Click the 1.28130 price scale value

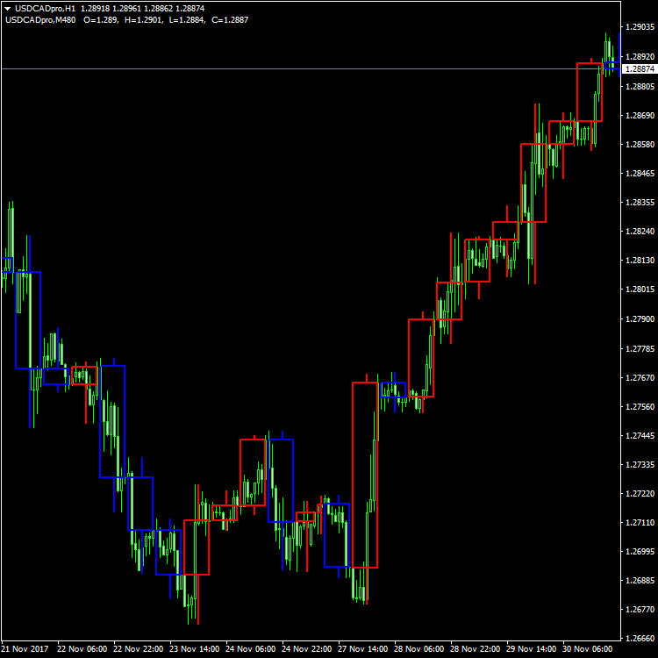640,261
